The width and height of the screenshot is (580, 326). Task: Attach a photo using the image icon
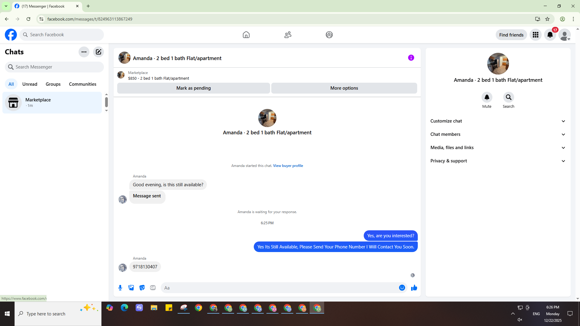click(x=131, y=288)
